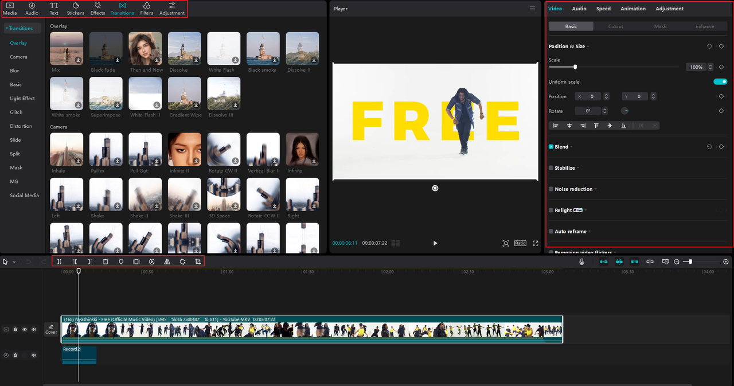Switch to Animation tab in right panel
Viewport: 734px width, 386px height.
633,9
